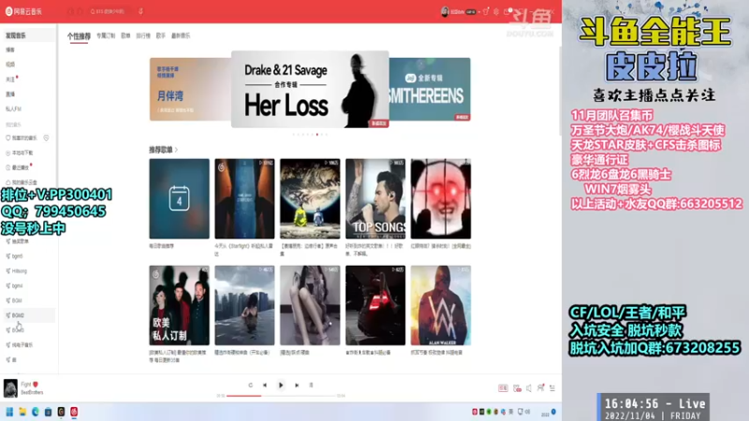Switch to the 最新音乐 tab
This screenshot has width=749, height=421.
(181, 36)
